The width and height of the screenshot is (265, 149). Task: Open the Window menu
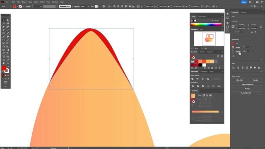click(55, 2)
